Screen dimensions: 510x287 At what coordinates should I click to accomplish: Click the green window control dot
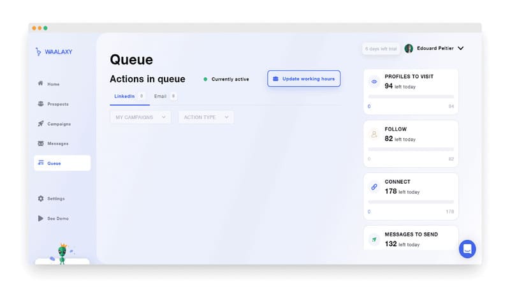(45, 28)
